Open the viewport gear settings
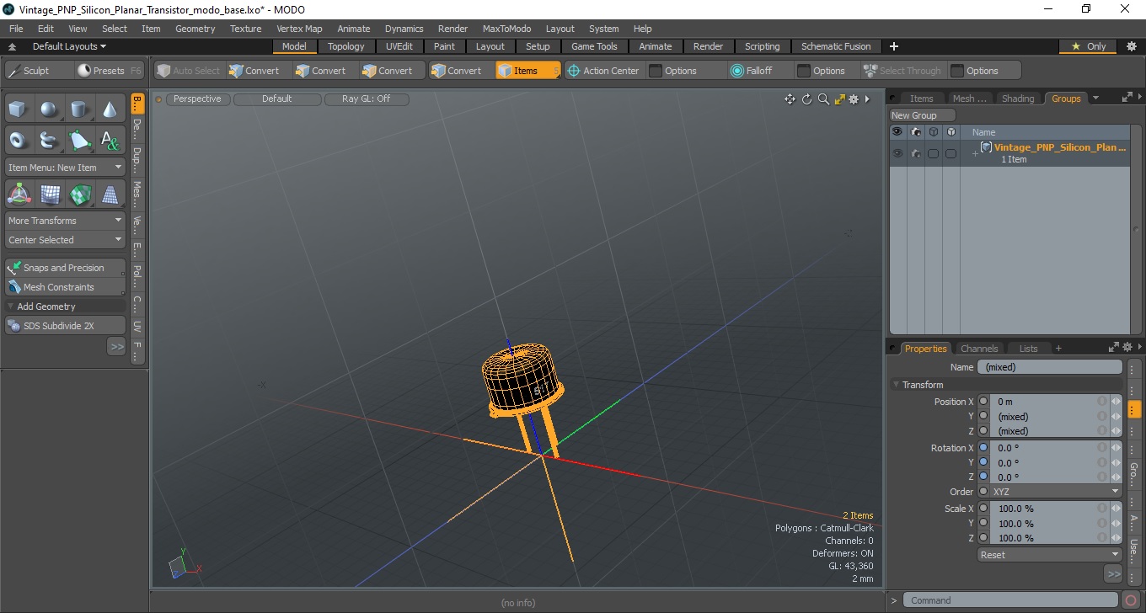1146x613 pixels. pyautogui.click(x=854, y=99)
